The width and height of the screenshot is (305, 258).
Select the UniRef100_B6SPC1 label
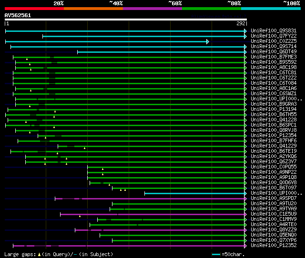pyautogui.click(x=274, y=125)
